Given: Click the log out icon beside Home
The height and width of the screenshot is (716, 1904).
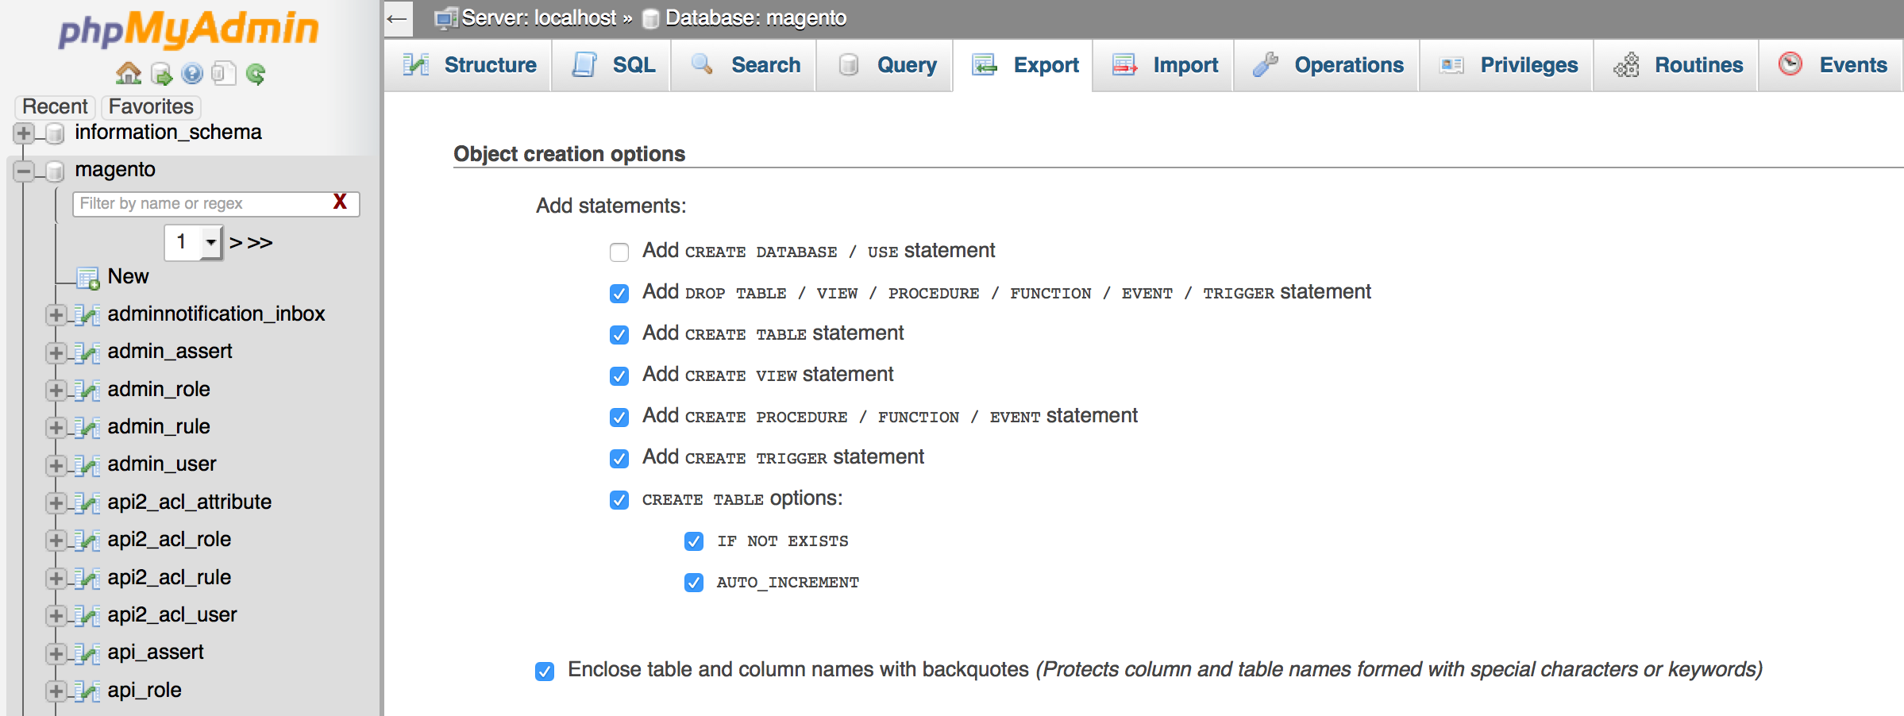Looking at the screenshot, I should coord(161,75).
